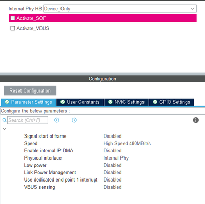The image size is (205, 204).
Task: Select Use dedicated end point 1 interrupt
Action: [x=60, y=180]
